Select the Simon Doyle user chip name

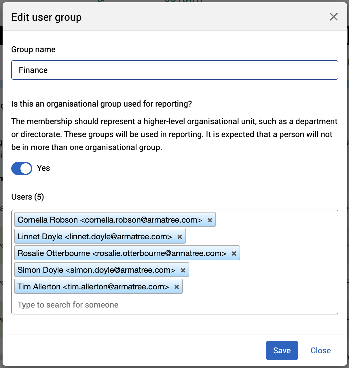96,270
